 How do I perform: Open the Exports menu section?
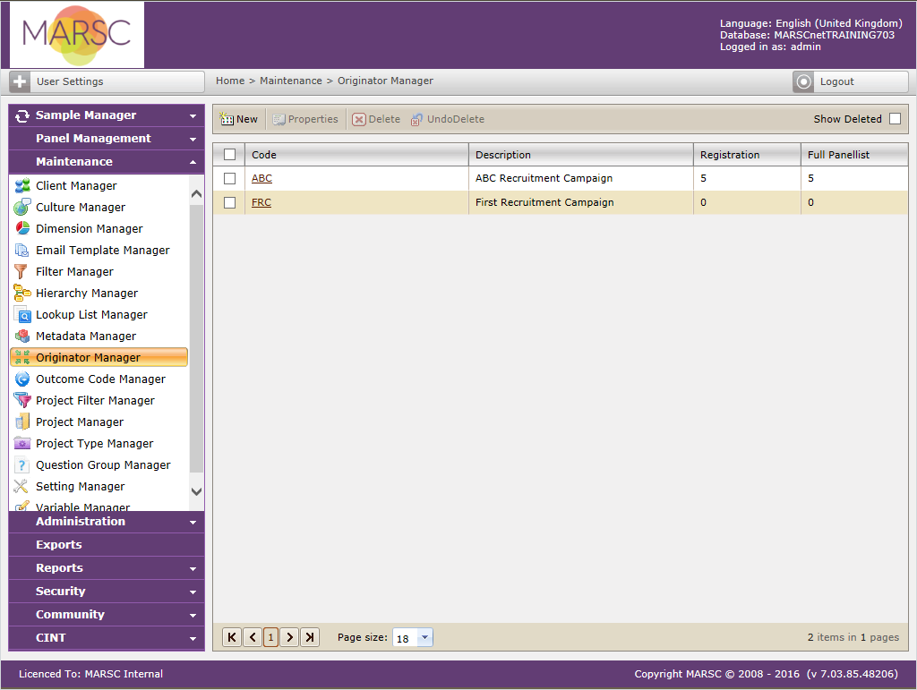(x=107, y=544)
